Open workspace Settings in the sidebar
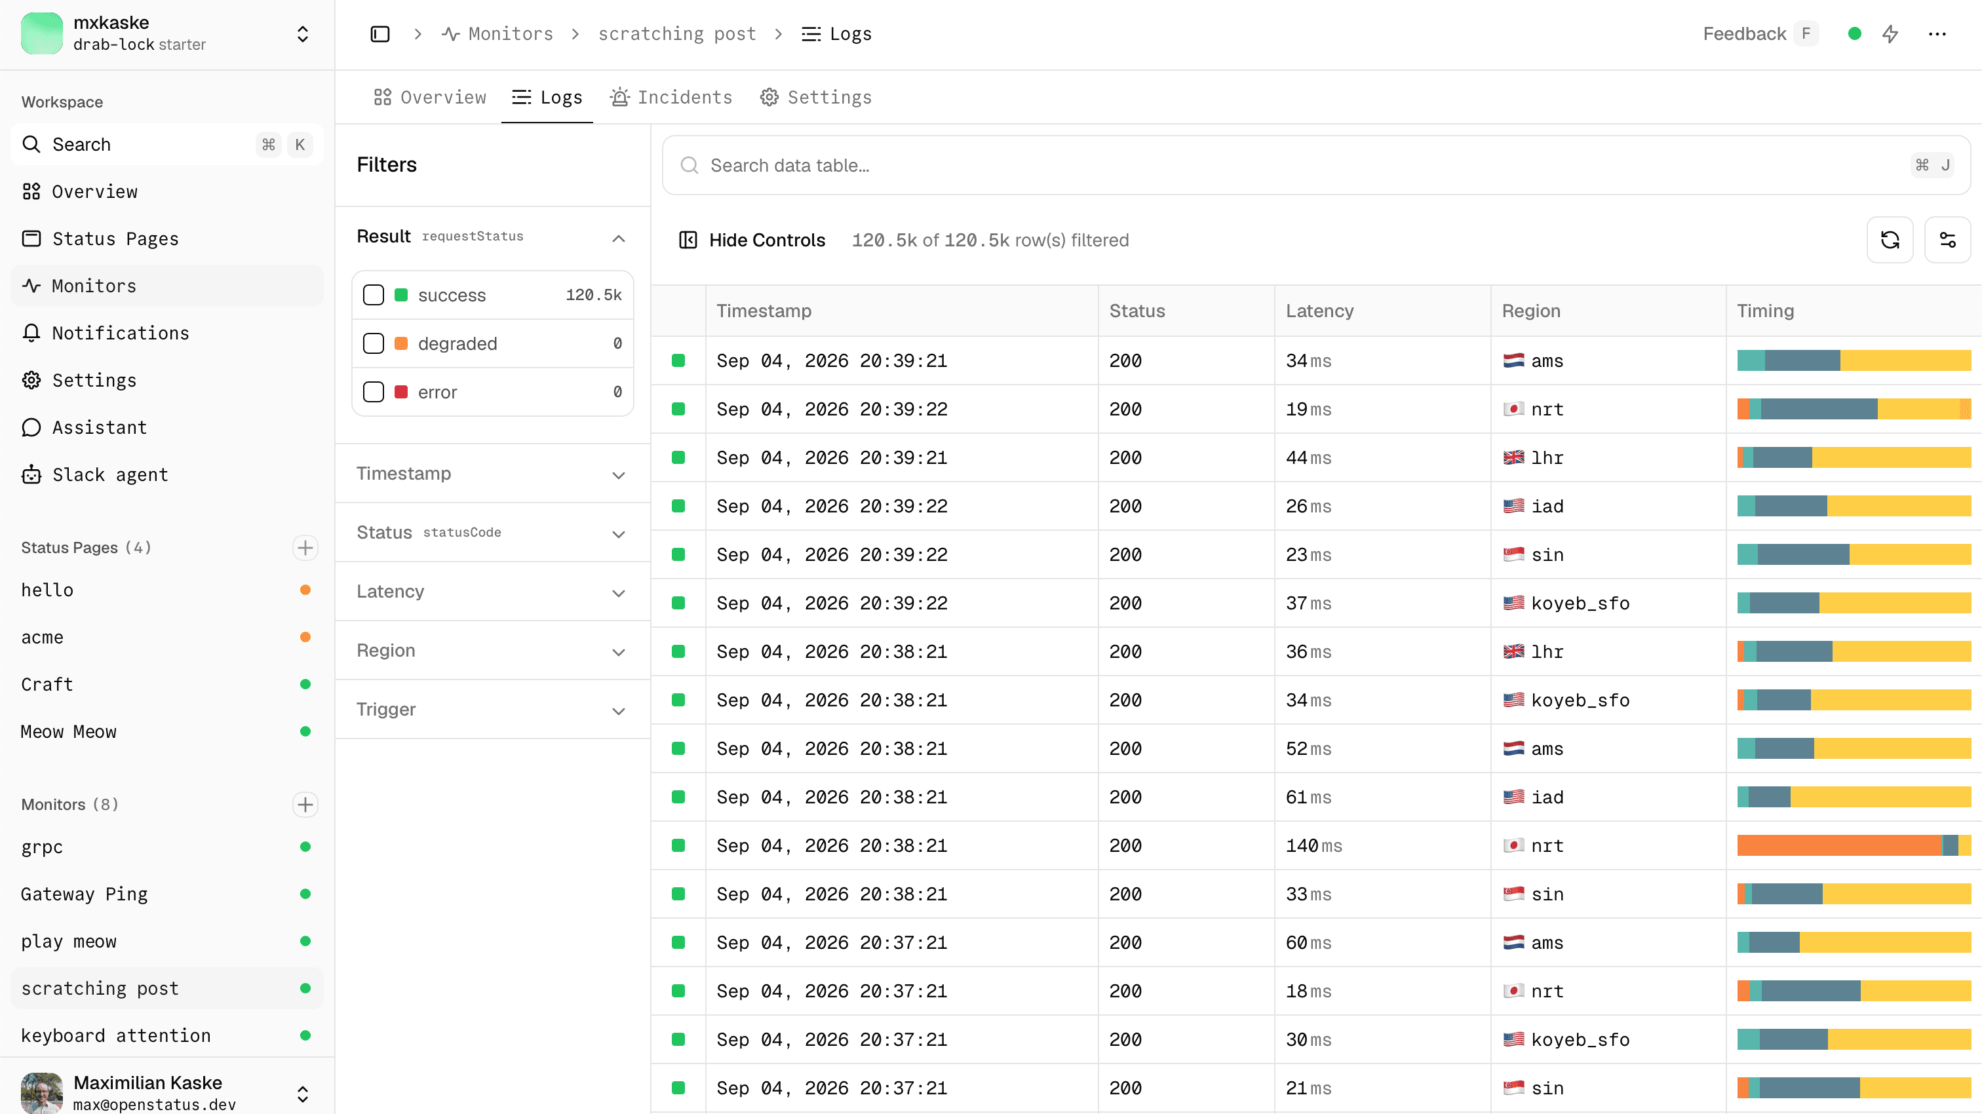The height and width of the screenshot is (1114, 1982). pyautogui.click(x=167, y=380)
